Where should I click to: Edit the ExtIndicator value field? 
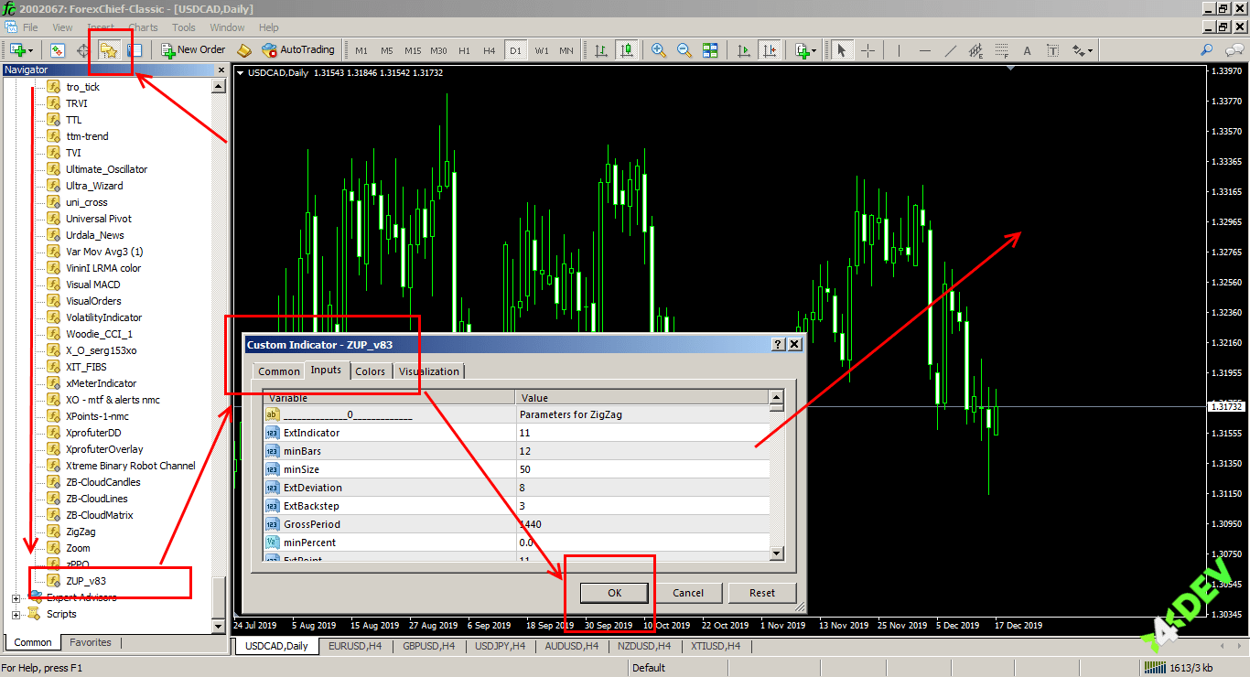coord(641,433)
